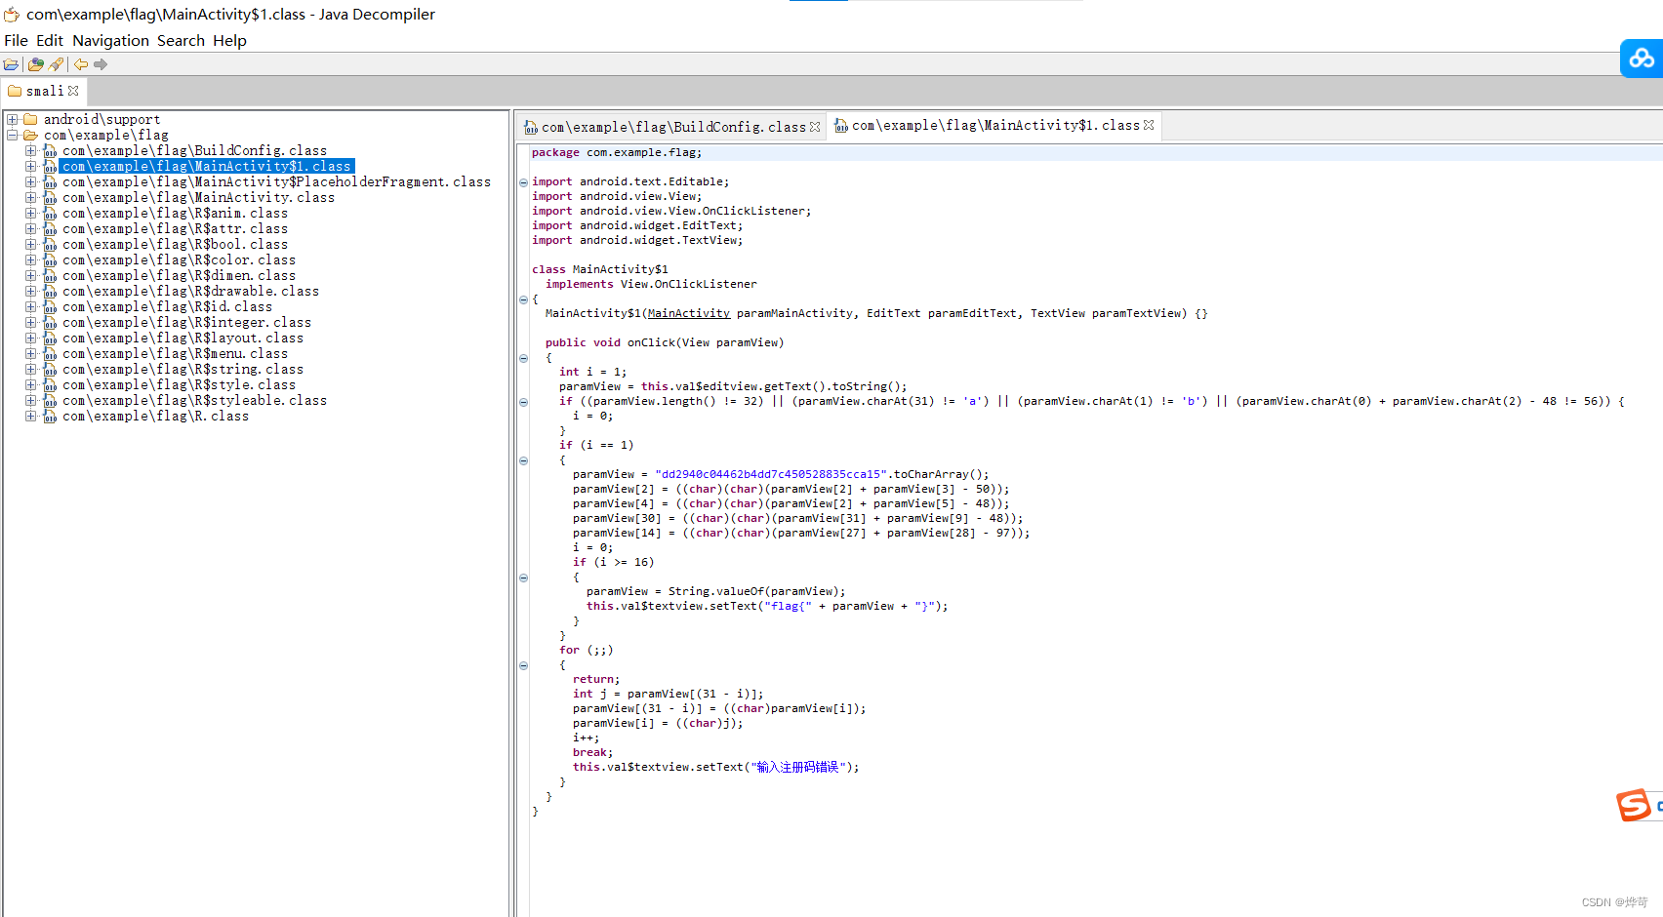The height and width of the screenshot is (917, 1663).
Task: Click class icon beside R$layout.class
Action: 50,338
